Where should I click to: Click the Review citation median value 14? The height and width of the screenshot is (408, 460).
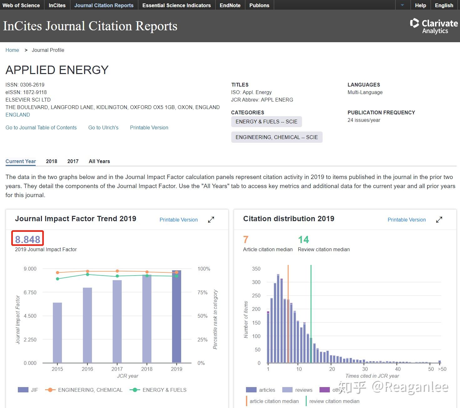point(303,240)
